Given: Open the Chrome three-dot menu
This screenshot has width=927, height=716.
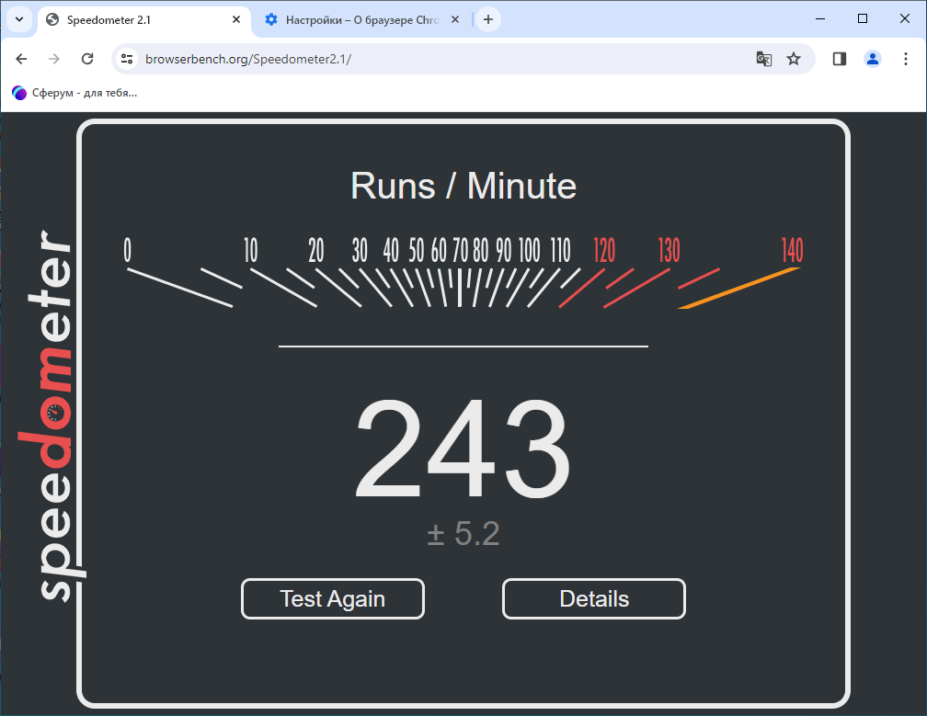Looking at the screenshot, I should tap(906, 59).
